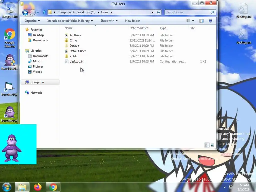
Task: Switch to details view via status bar icon
Action: click(207, 145)
